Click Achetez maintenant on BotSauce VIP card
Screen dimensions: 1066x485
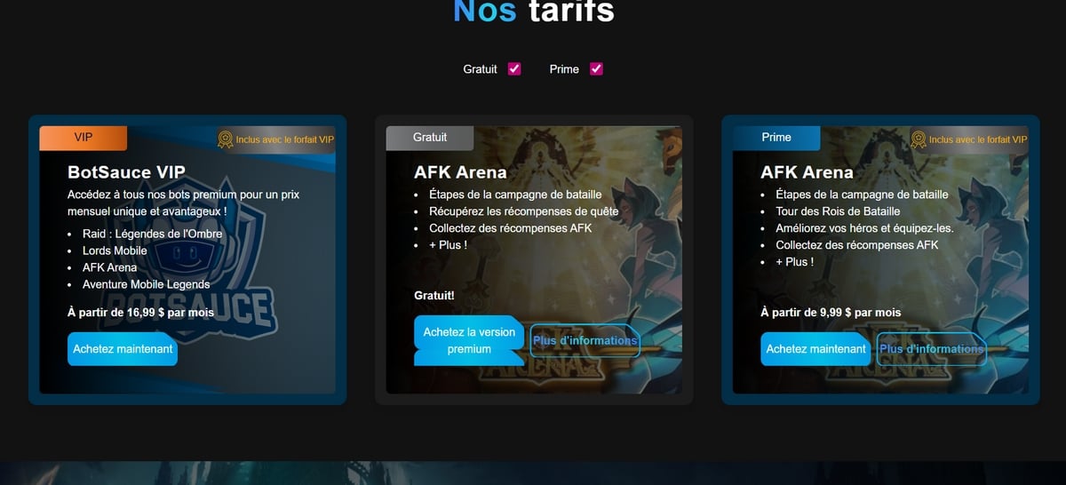pyautogui.click(x=123, y=349)
